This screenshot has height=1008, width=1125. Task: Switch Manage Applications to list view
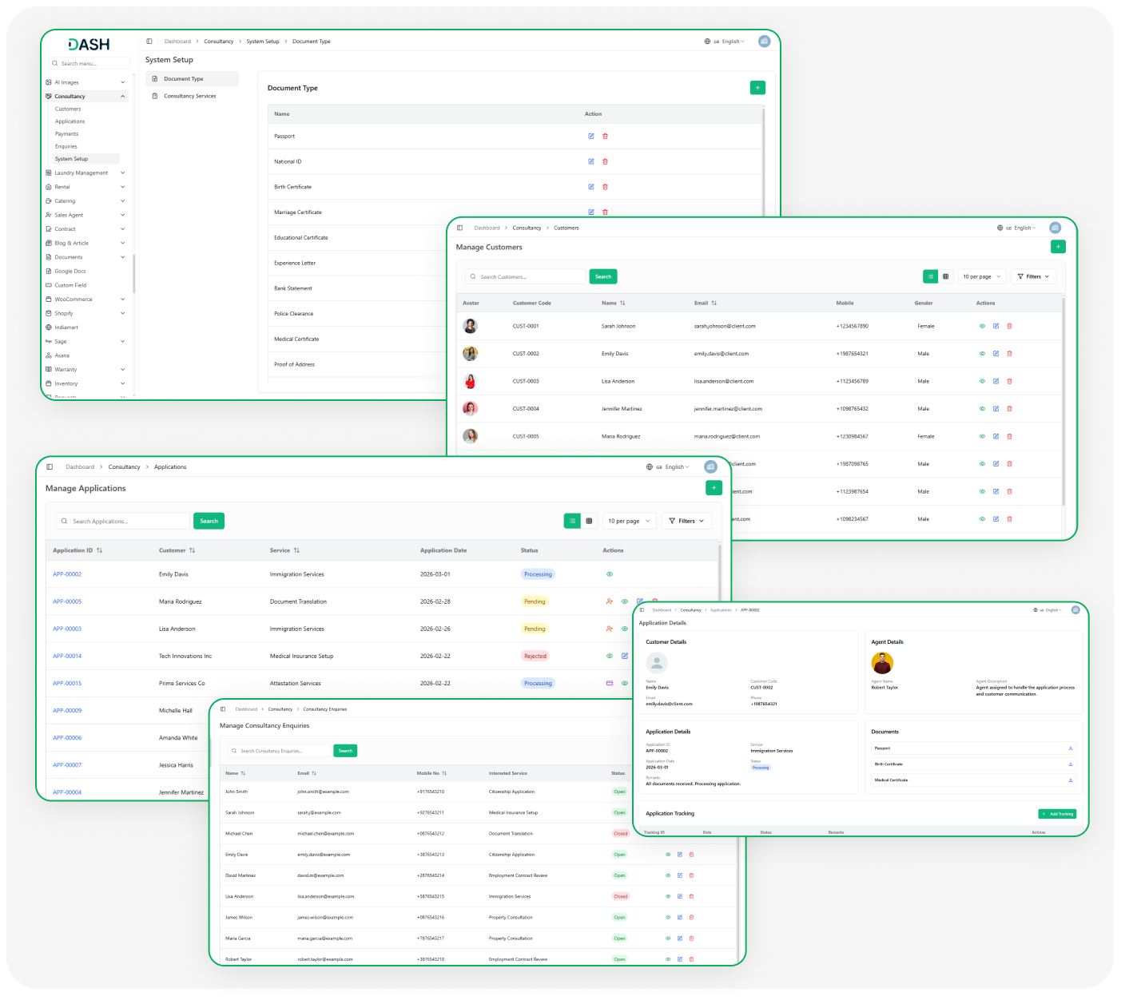coord(572,521)
